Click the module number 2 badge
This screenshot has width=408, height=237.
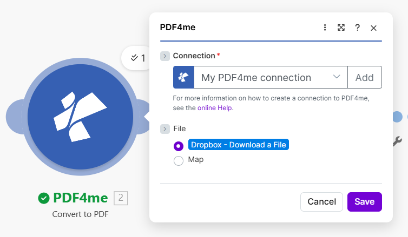121,198
